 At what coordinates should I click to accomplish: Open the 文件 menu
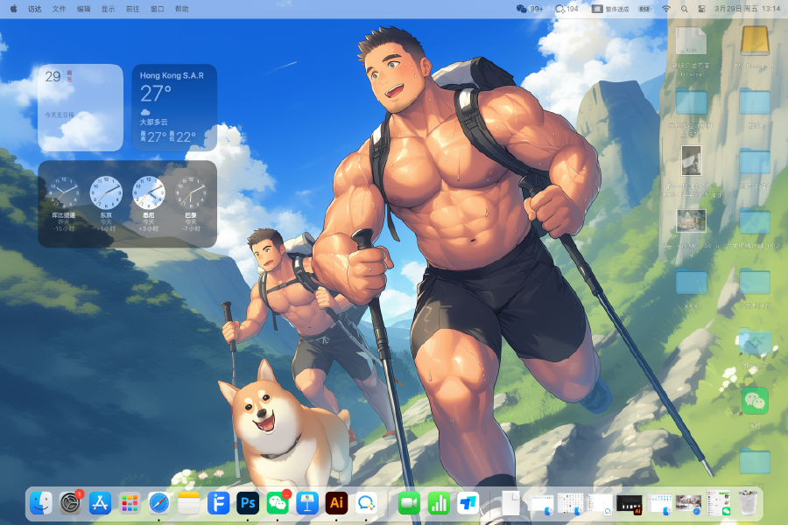click(x=59, y=9)
